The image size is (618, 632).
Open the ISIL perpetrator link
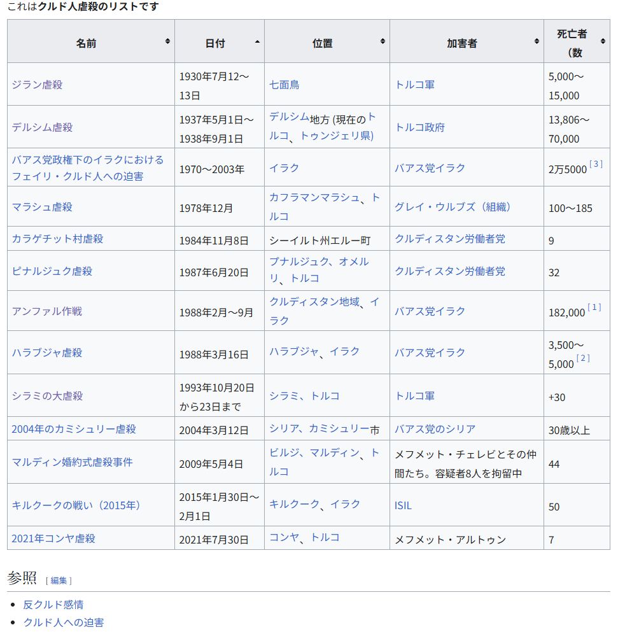point(403,505)
